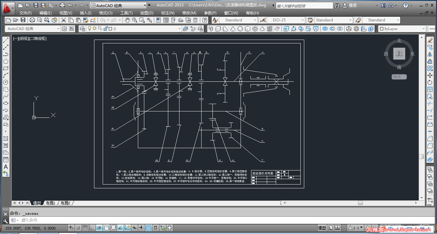Screen dimensions: 437x234
Task: Select the Move tool
Action: (430, 75)
